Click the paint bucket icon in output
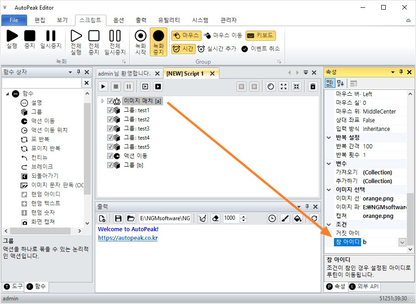Viewport: 416px width, 304px height. coord(298,218)
